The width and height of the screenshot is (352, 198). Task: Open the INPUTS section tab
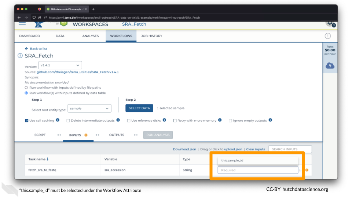(75, 135)
